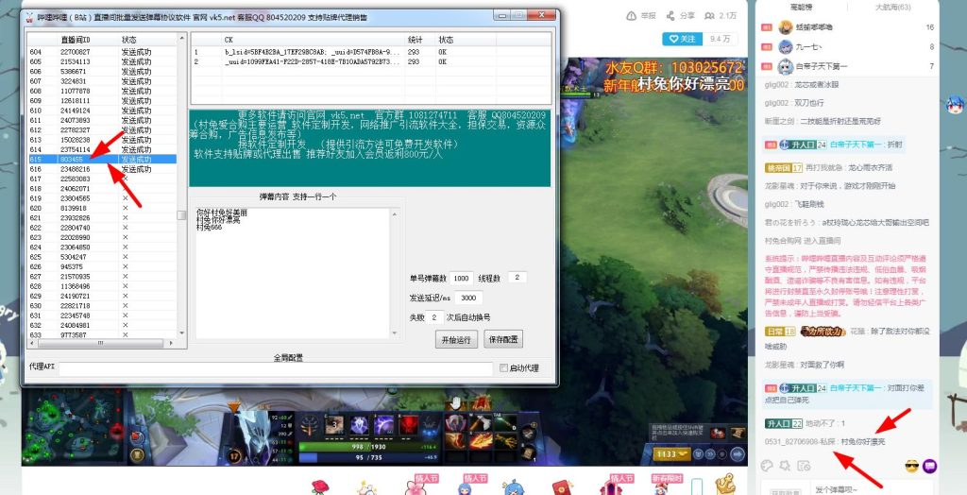The image size is (967, 495).
Task: Click the 状态 column header in room list
Action: pyautogui.click(x=146, y=40)
